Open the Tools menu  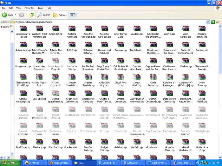(41, 8)
